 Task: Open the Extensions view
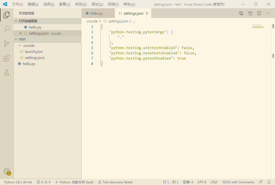pyautogui.click(x=6, y=58)
